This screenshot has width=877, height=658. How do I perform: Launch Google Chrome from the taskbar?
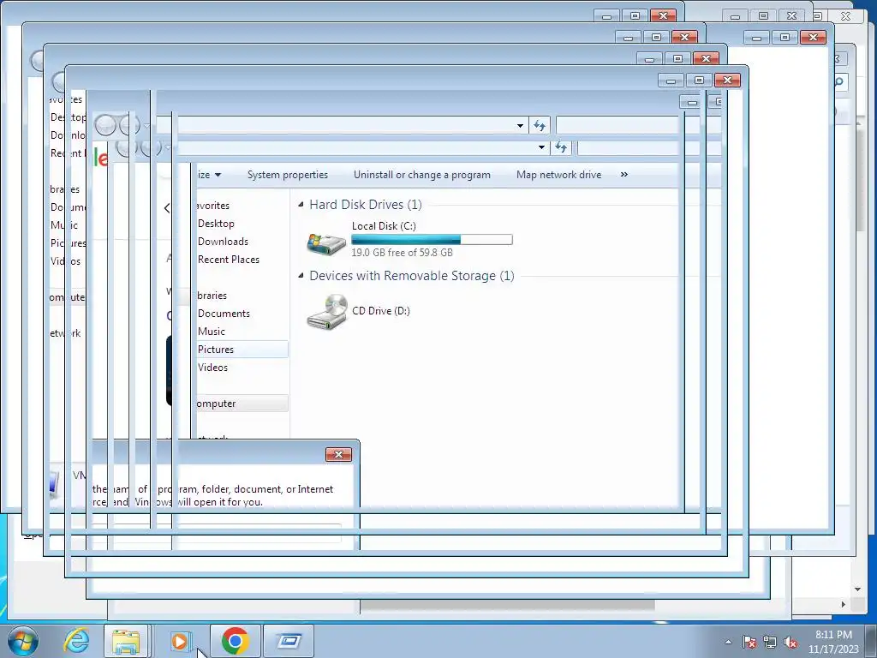click(236, 641)
